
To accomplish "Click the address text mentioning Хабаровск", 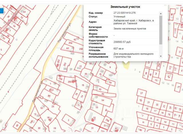I will [134, 22].
